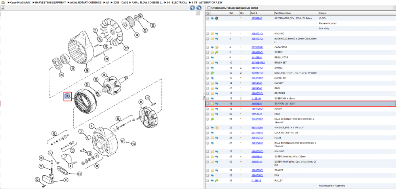Open part number link 495-51066
396x189 pixels.
tap(257, 128)
